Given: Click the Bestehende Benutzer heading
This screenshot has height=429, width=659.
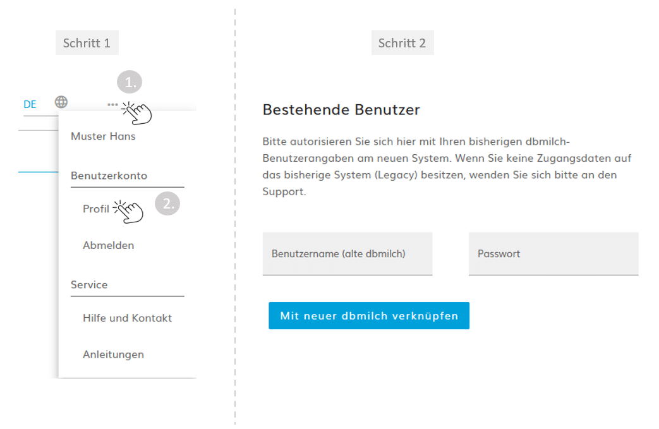Looking at the screenshot, I should tap(341, 110).
